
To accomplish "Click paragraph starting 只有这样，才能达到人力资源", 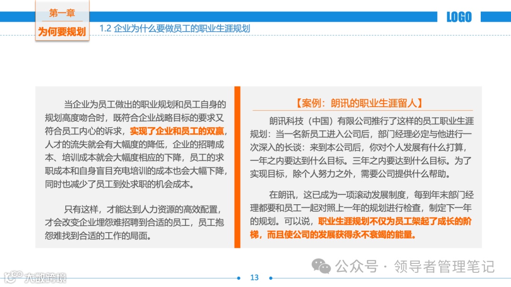I will point(134,222).
